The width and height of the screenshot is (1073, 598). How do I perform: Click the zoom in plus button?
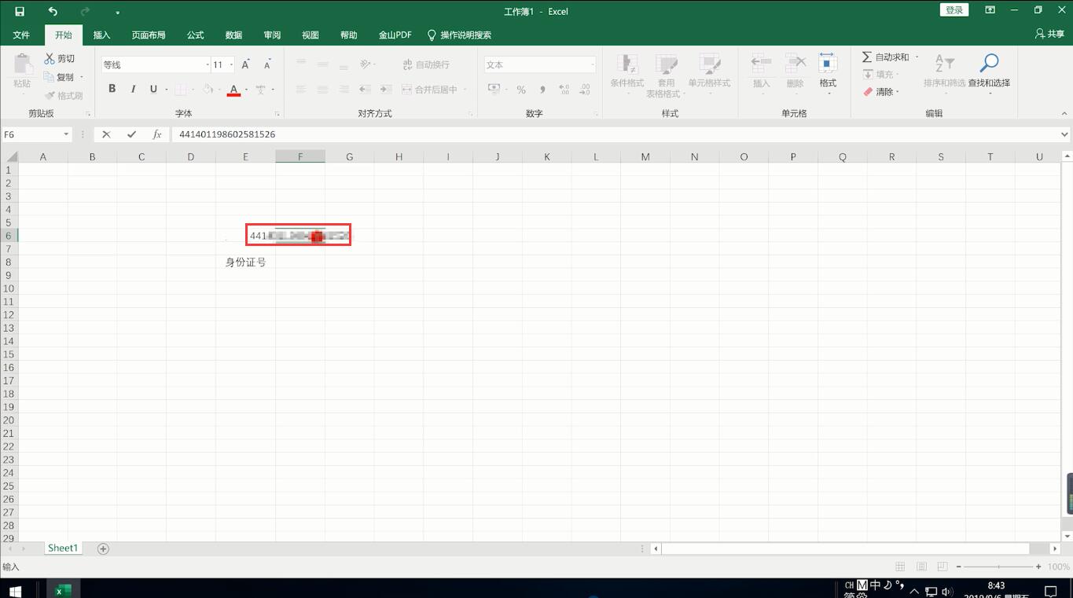tap(1038, 567)
